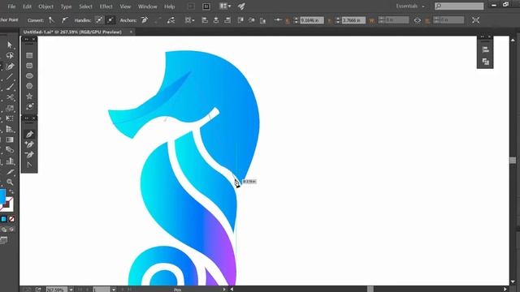This screenshot has height=292, width=520.
Task: Cut path at selected anchor points
Action: pyautogui.click(x=171, y=20)
